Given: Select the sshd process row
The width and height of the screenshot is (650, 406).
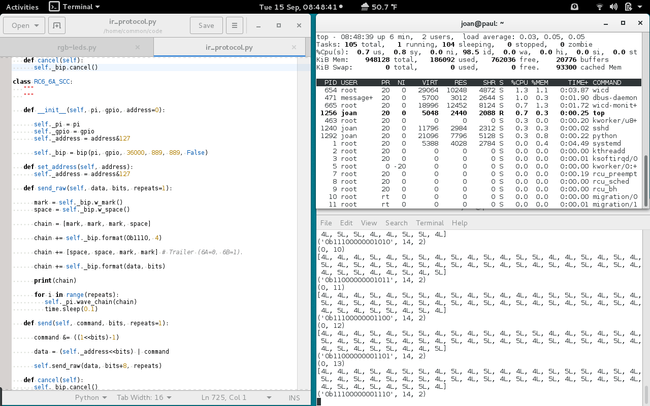Looking at the screenshot, I should point(480,128).
